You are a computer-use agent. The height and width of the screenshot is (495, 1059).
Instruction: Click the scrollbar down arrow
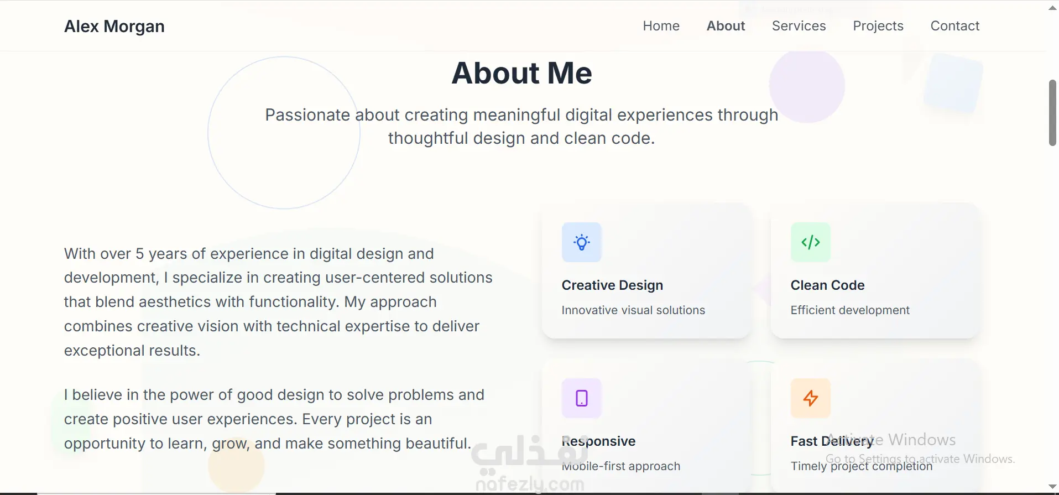pyautogui.click(x=1052, y=487)
